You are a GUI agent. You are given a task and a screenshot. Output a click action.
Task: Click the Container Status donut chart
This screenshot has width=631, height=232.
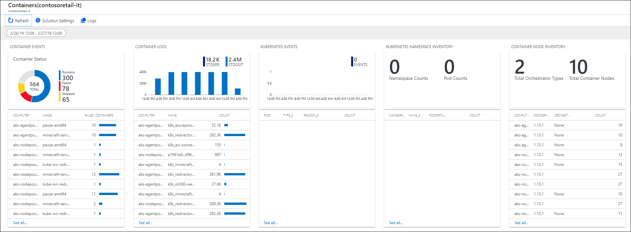[x=34, y=86]
